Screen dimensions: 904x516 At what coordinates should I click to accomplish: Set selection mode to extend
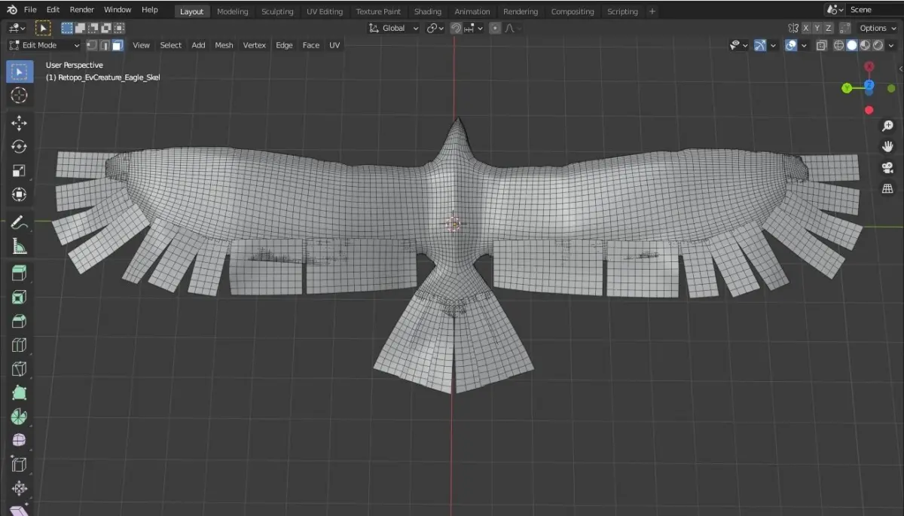coord(80,28)
